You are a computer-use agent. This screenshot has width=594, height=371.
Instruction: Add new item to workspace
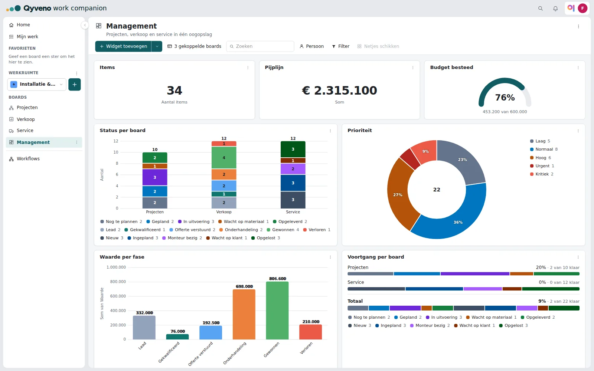(x=75, y=85)
